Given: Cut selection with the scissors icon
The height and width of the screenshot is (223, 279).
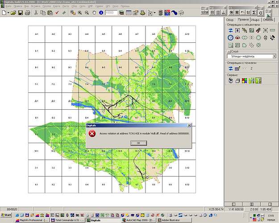Looking at the screenshot, I should tap(36, 12).
